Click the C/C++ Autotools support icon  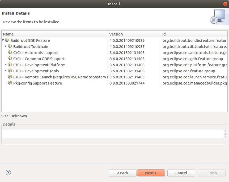[10, 52]
